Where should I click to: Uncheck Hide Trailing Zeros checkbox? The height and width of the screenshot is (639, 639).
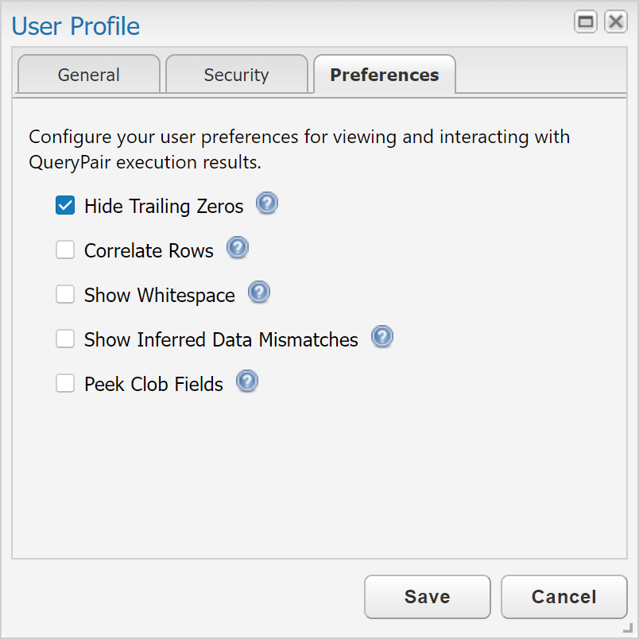(65, 205)
